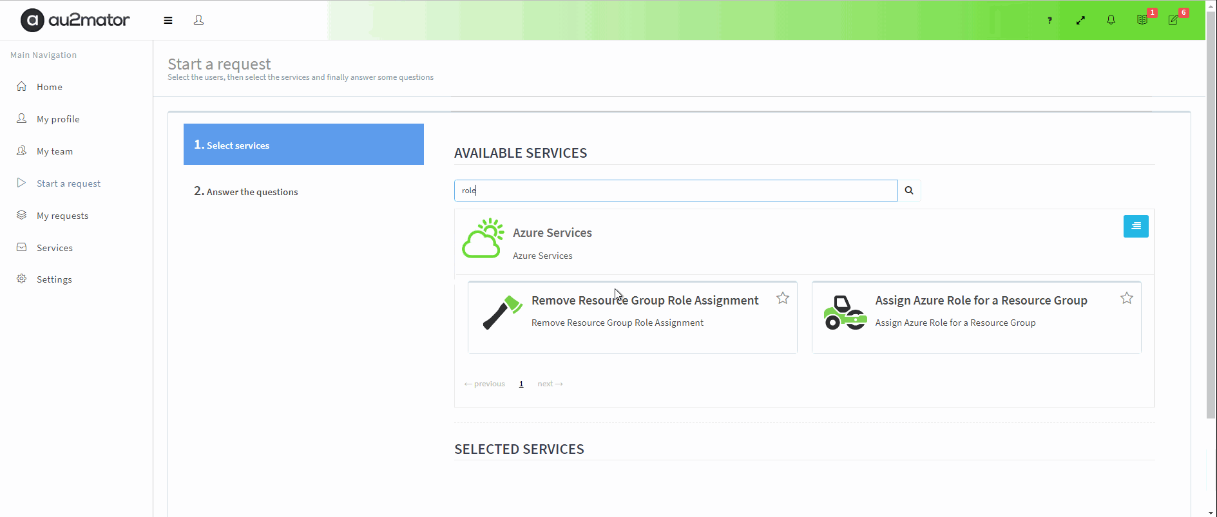
Task: Click the previous pagination link
Action: pos(484,384)
